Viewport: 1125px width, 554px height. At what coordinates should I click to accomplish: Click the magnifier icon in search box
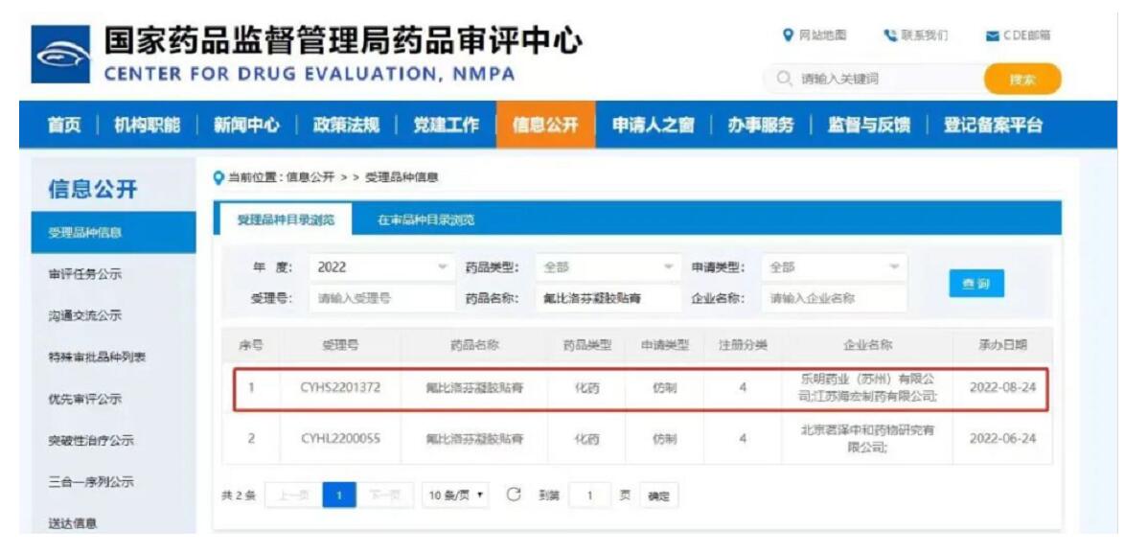tap(785, 79)
